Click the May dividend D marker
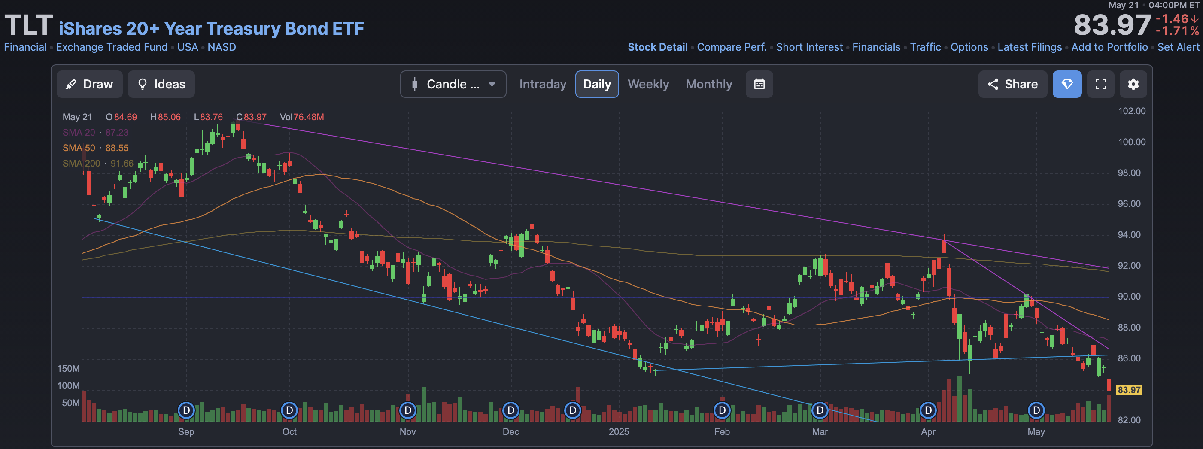Screen dimensions: 1203x449 click(1036, 410)
